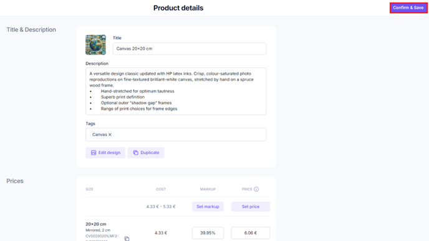Click the copy icon on Duplicate
Screen dimensions: 429x241
(x=135, y=153)
